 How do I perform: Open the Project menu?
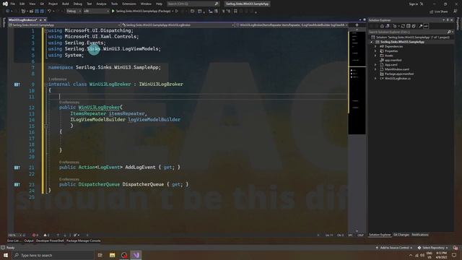(53, 4)
